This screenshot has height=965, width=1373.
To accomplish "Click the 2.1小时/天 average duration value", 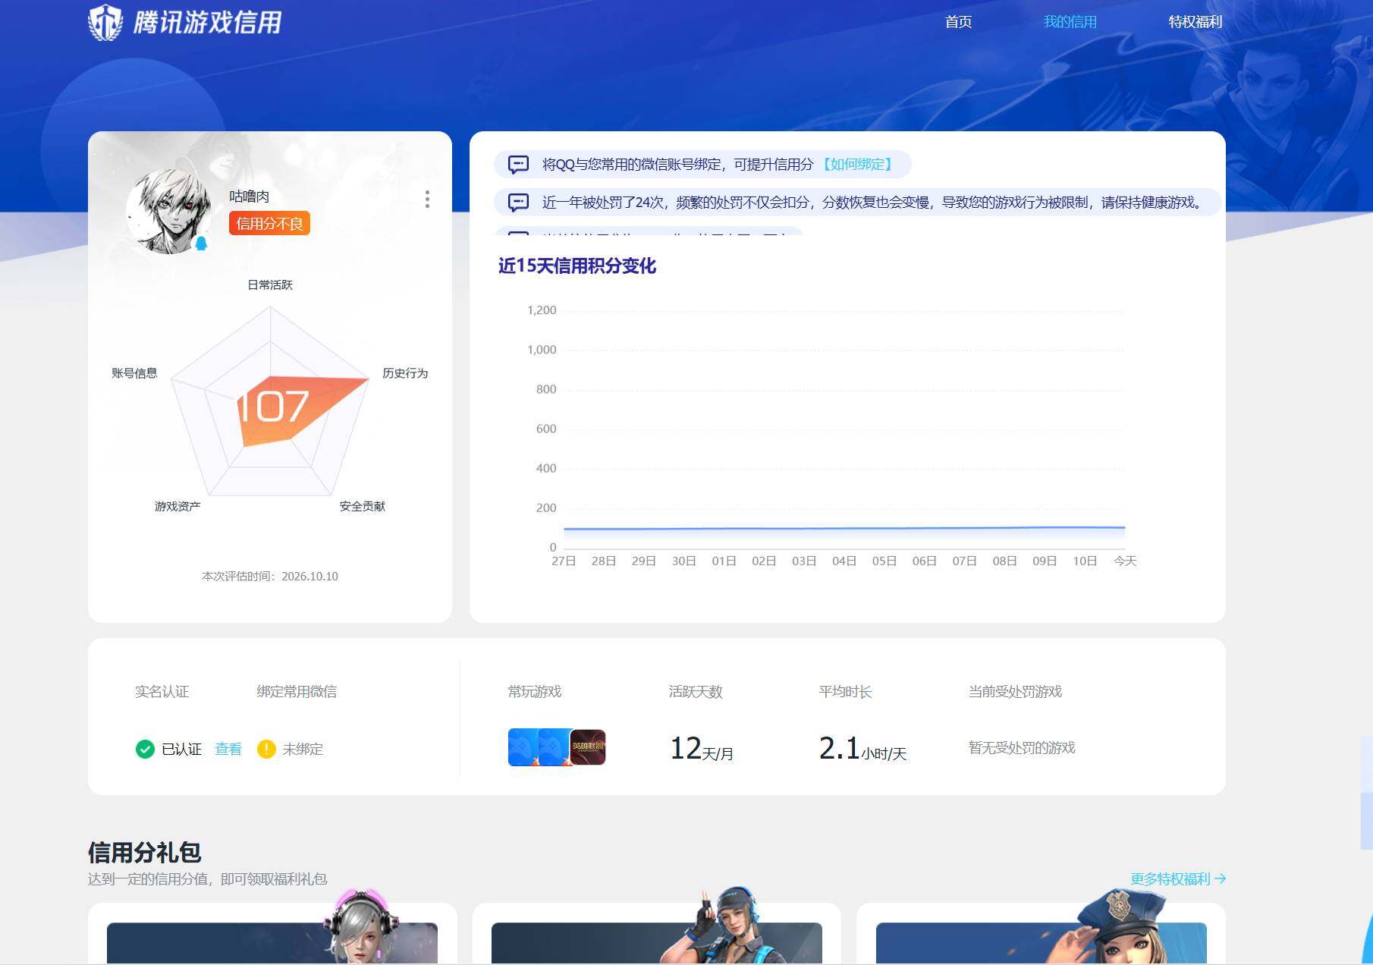I will (x=863, y=749).
